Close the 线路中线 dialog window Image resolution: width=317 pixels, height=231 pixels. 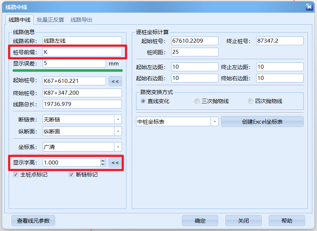pos(309,7)
